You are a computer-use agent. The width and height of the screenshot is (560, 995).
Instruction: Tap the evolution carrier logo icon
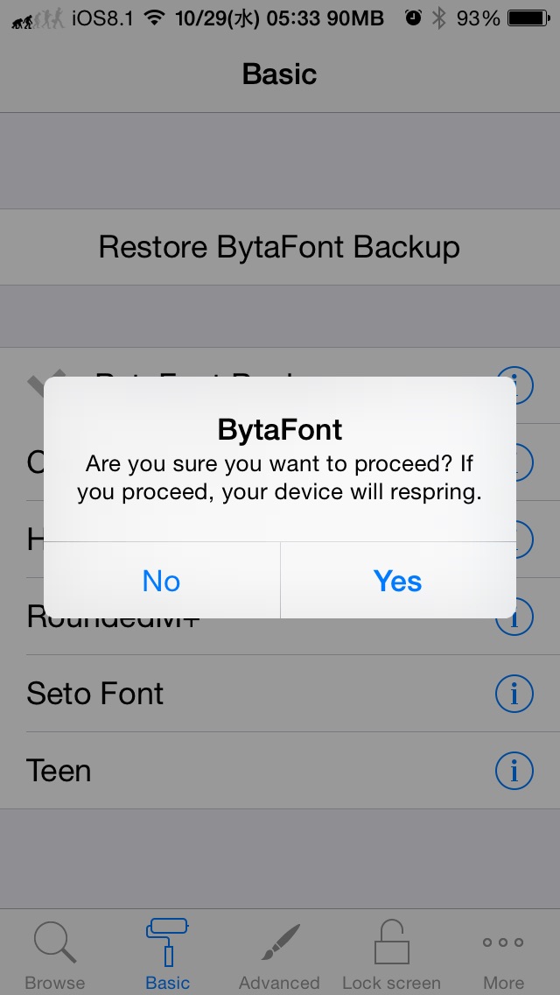tap(38, 19)
